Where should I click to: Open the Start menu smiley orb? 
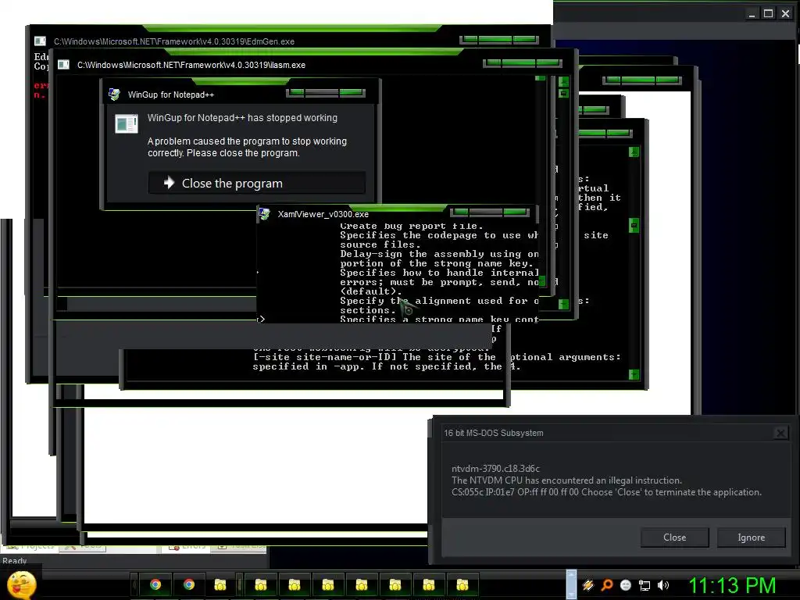coord(21,584)
